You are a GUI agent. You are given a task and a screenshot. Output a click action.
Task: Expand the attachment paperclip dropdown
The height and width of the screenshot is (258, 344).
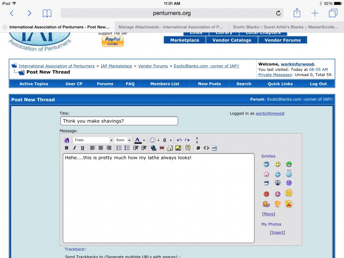click(171, 140)
